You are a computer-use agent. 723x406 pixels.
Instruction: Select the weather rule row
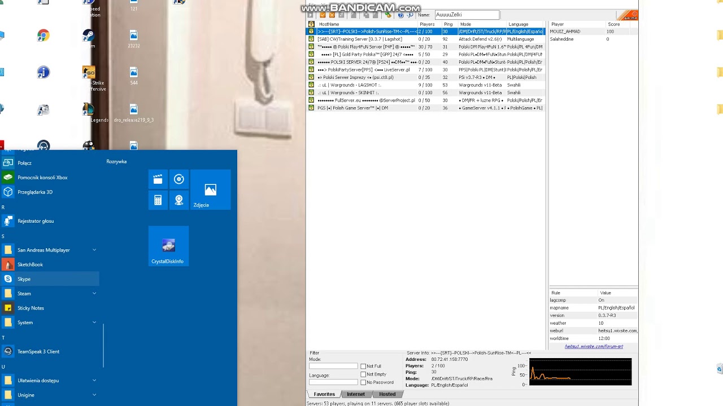[x=593, y=323]
